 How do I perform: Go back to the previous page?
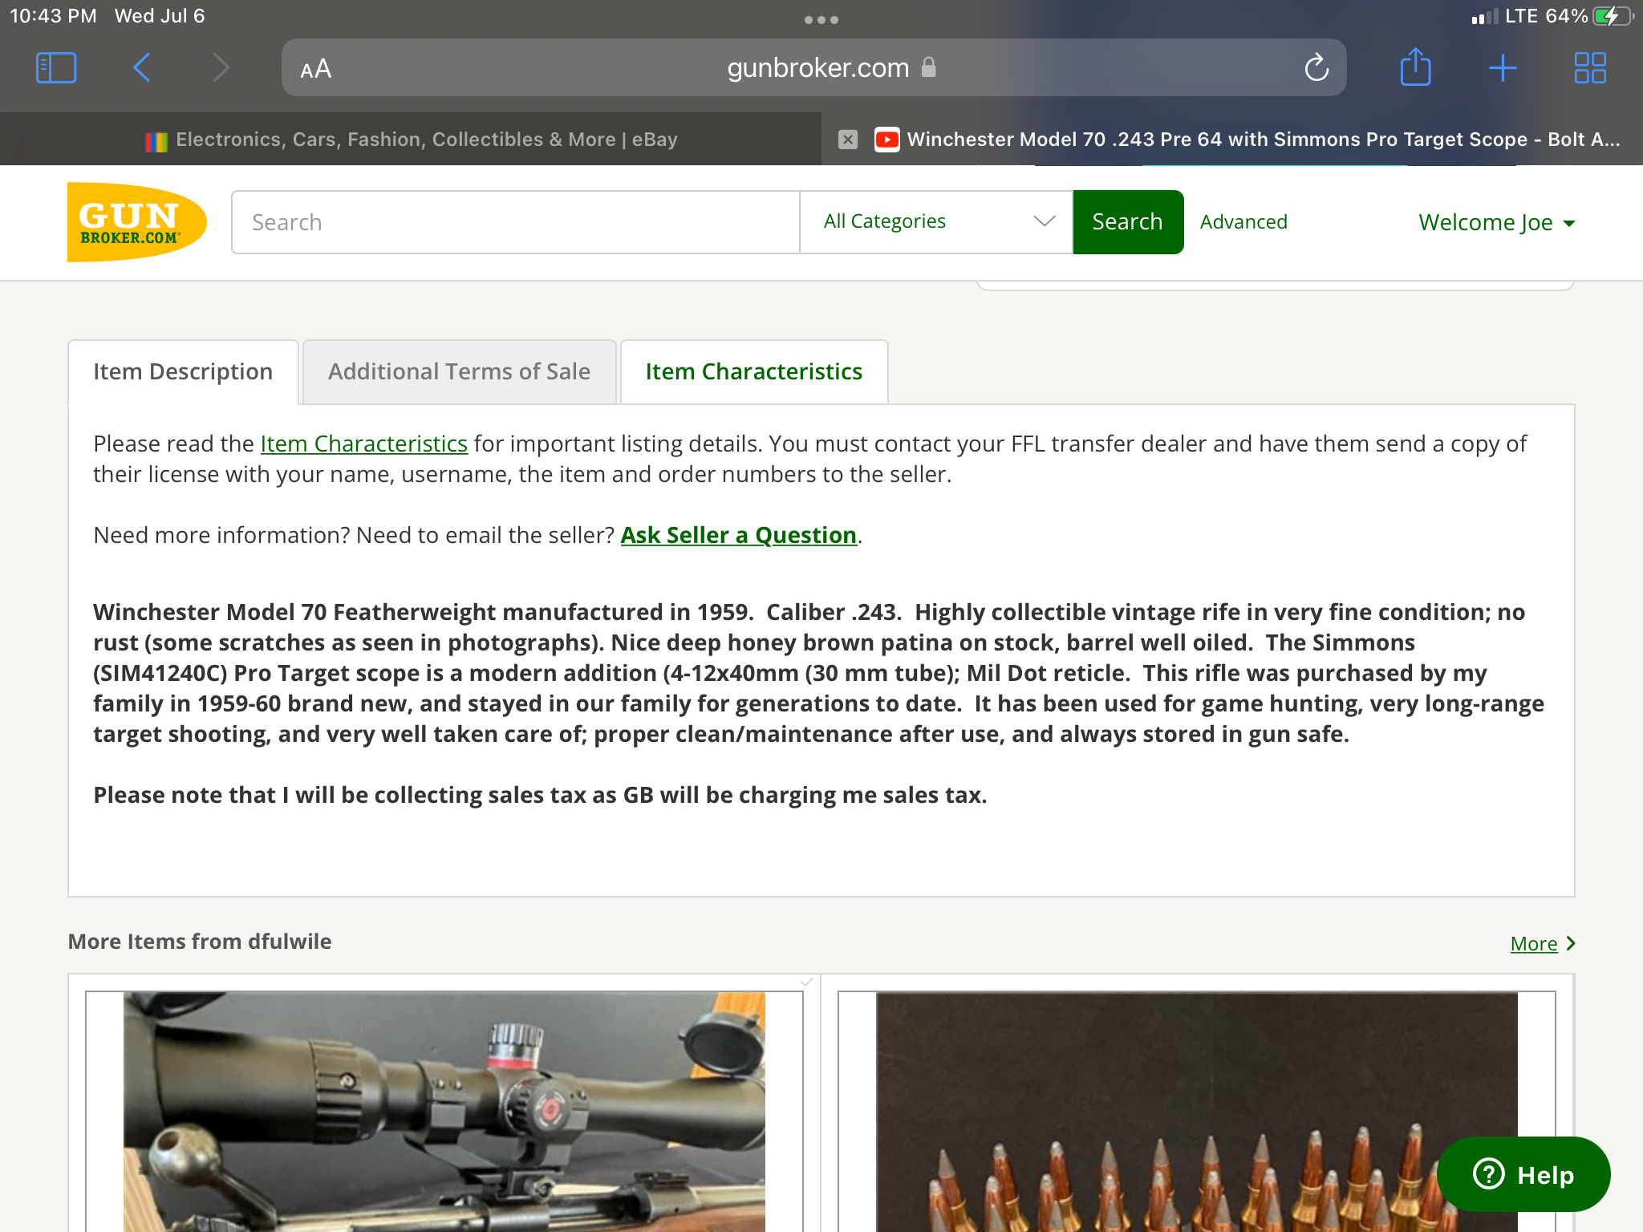click(142, 68)
